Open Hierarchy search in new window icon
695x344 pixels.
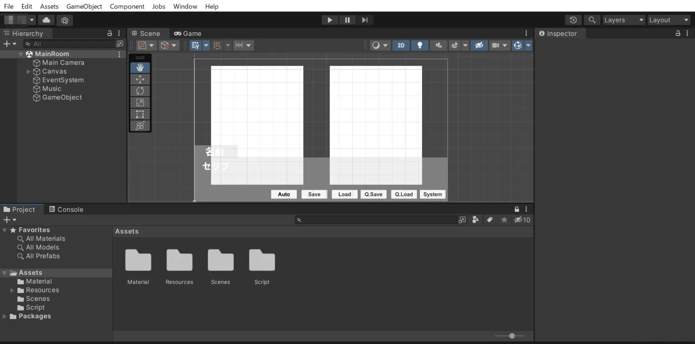coord(119,44)
